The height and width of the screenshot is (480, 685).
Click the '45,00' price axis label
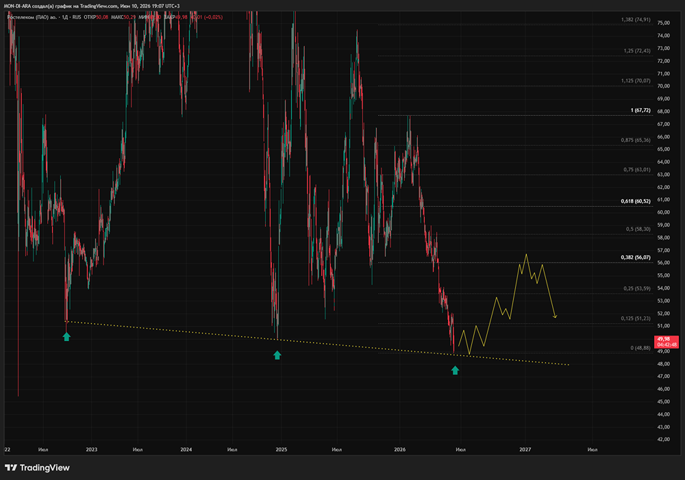pyautogui.click(x=663, y=401)
